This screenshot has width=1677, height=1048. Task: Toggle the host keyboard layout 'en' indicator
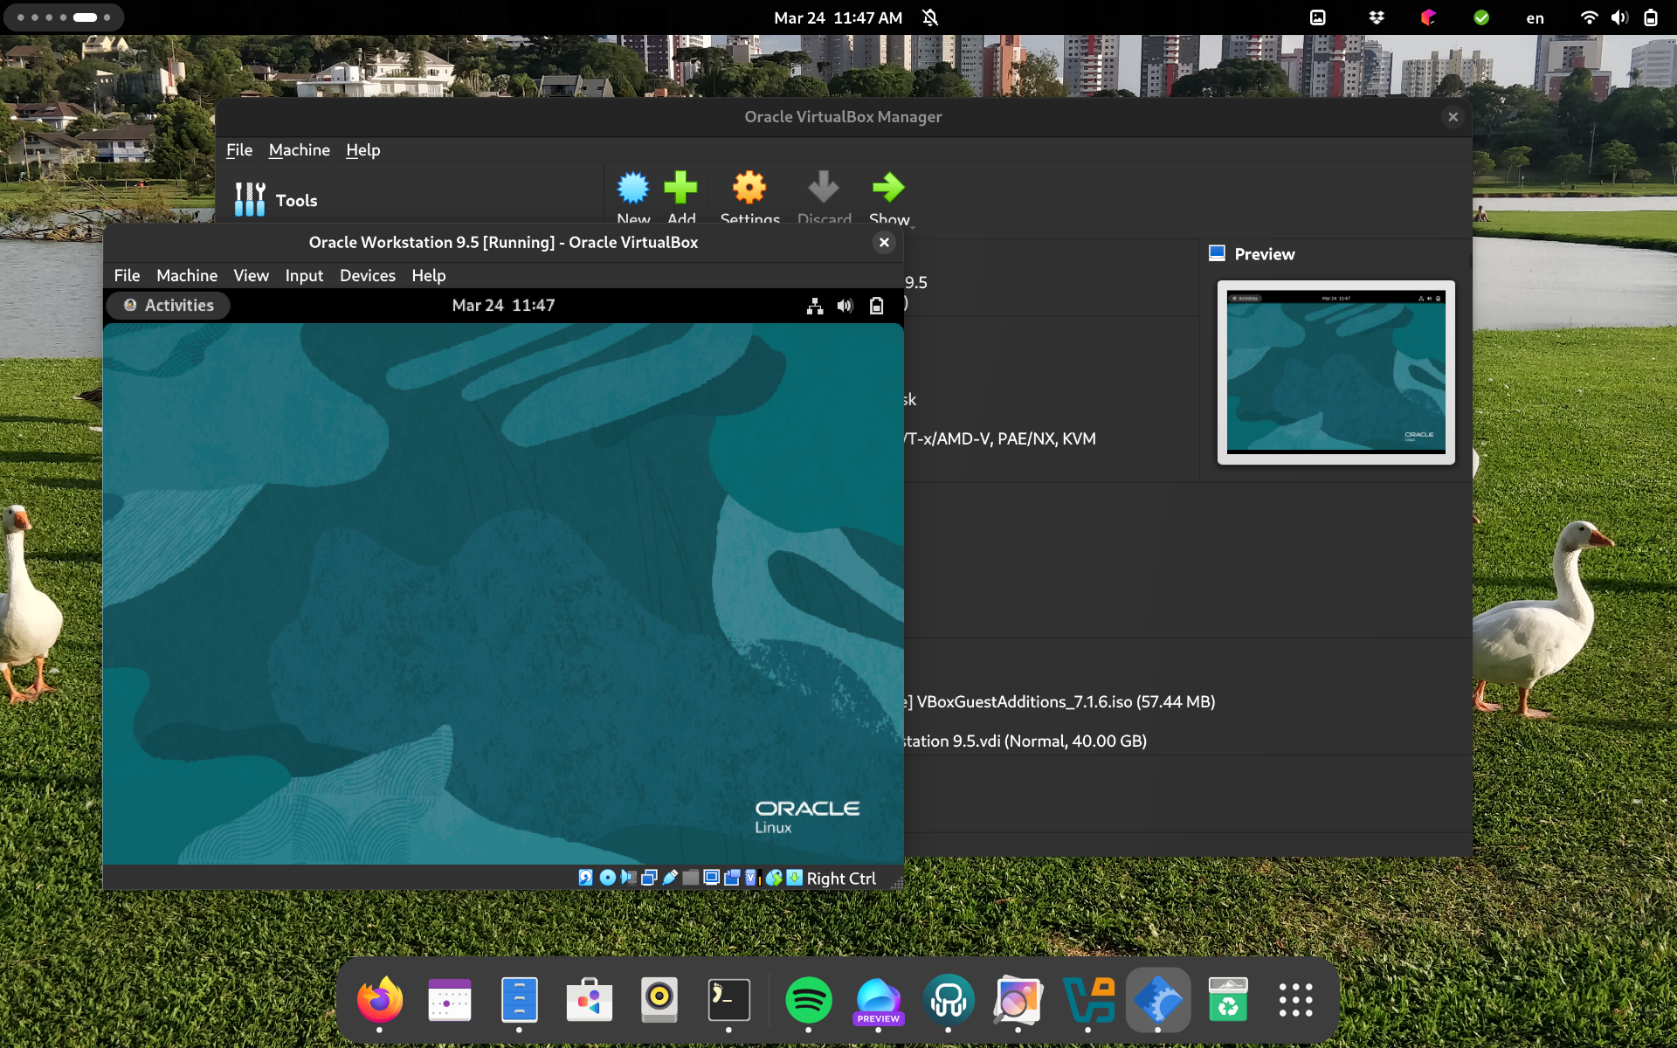click(x=1535, y=17)
